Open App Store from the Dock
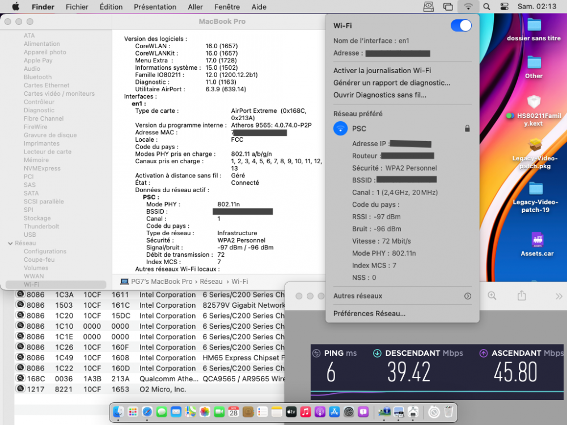The image size is (567, 425). click(334, 411)
